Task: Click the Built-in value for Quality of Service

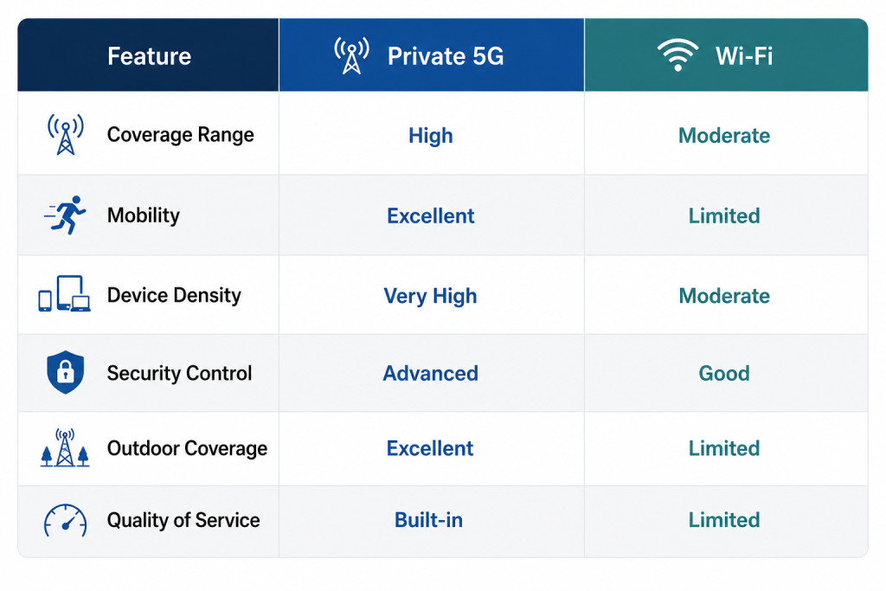Action: coord(428,520)
